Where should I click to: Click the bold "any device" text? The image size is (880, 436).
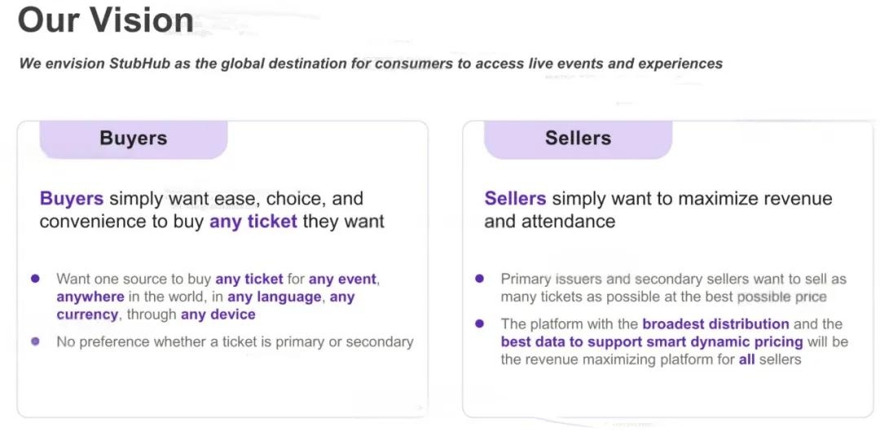point(218,315)
